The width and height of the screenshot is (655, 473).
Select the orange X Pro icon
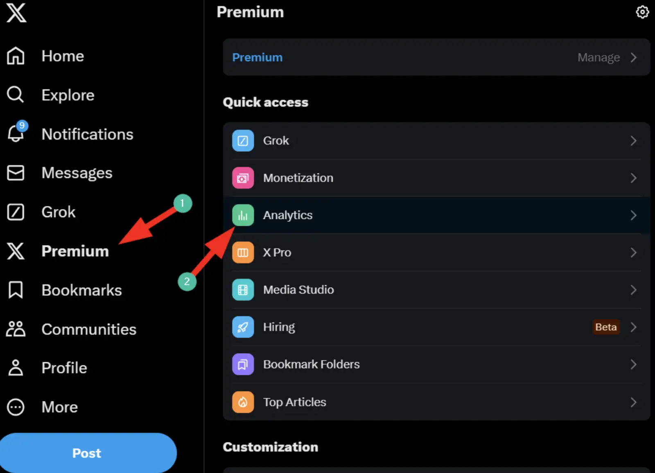(243, 252)
